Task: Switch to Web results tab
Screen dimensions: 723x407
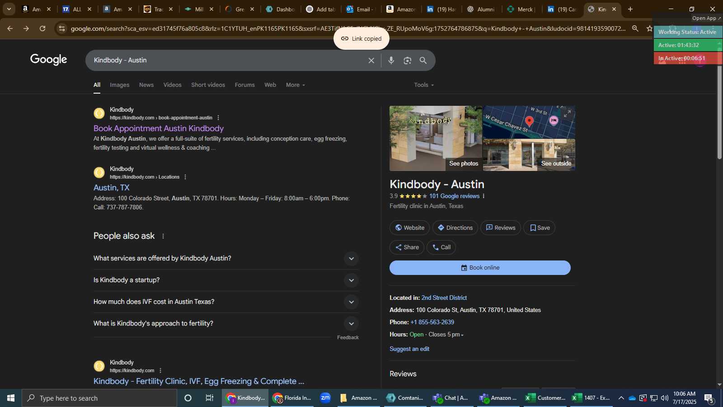Action: tap(270, 85)
